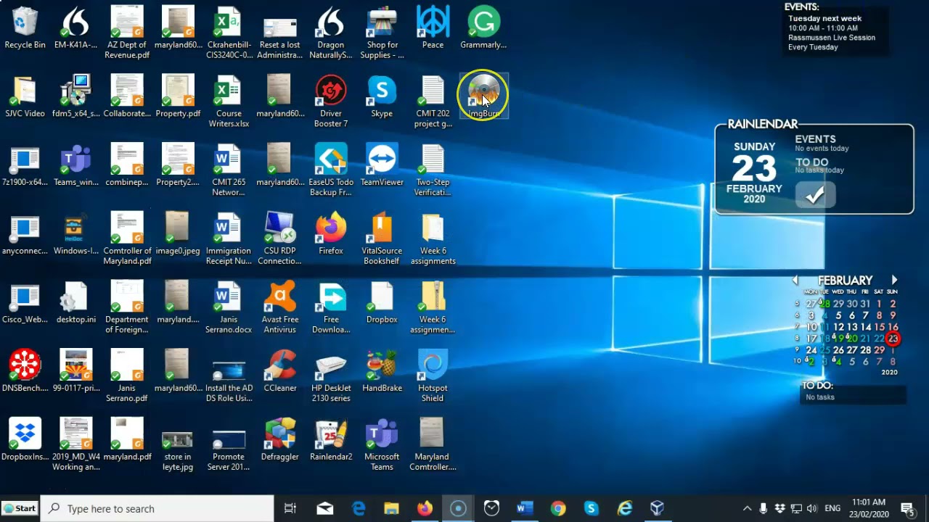Select the desktop.ini file icon
This screenshot has height=522, width=929.
75,302
